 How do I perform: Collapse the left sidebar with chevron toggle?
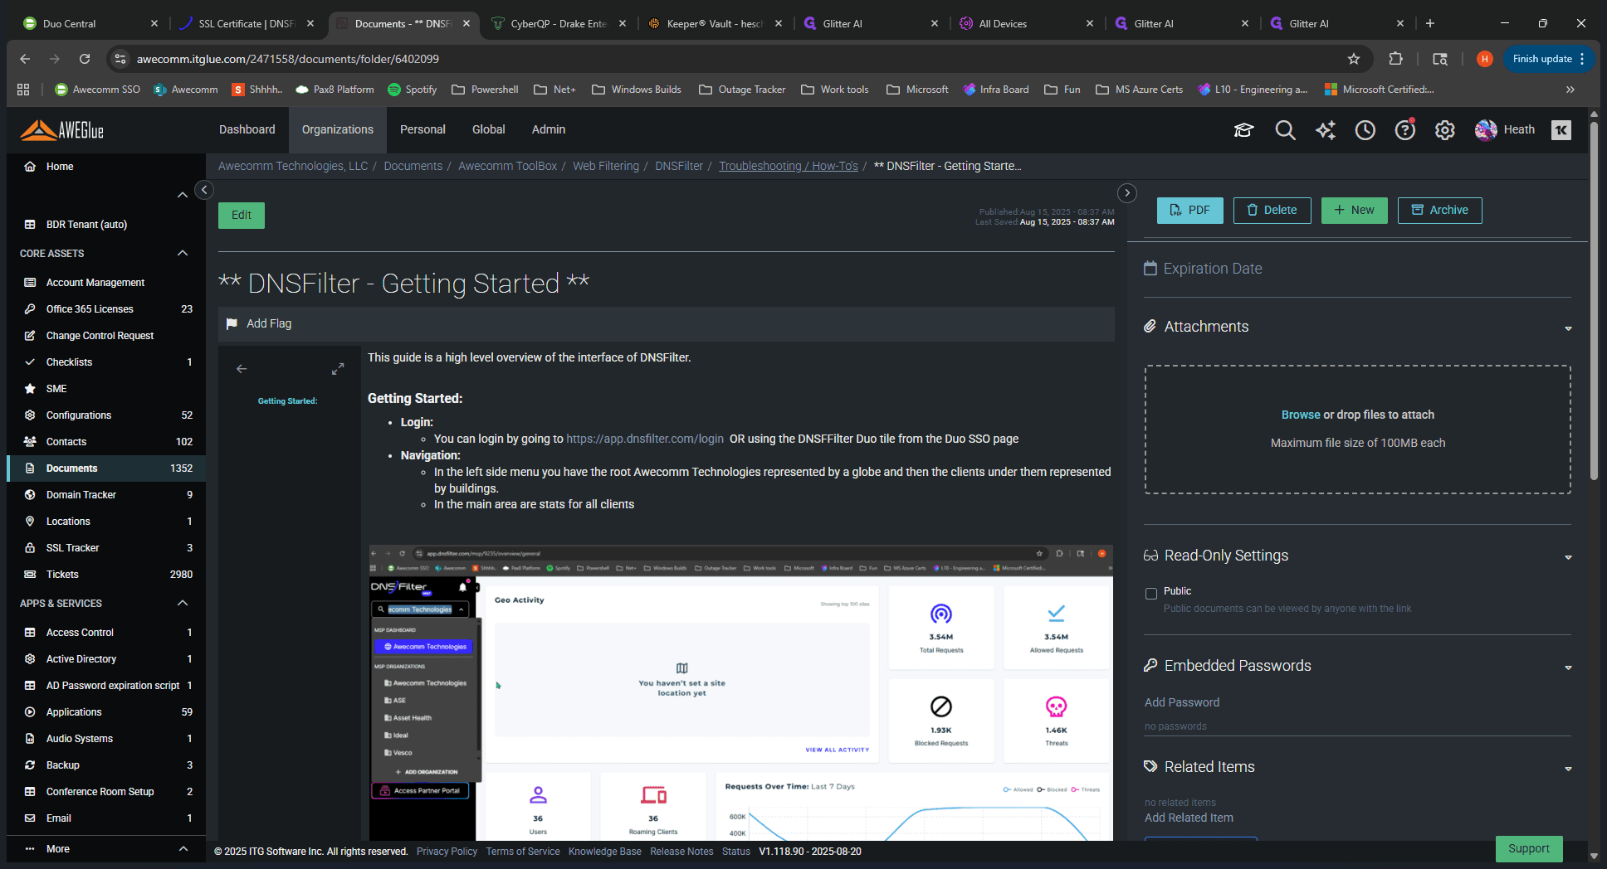click(204, 190)
